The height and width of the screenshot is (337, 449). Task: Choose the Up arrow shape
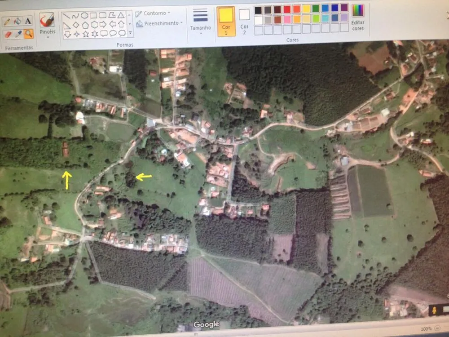click(121, 24)
